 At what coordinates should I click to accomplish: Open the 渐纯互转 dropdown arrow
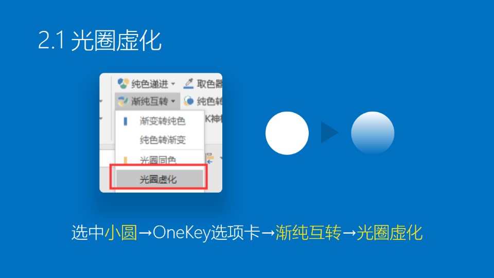(173, 101)
